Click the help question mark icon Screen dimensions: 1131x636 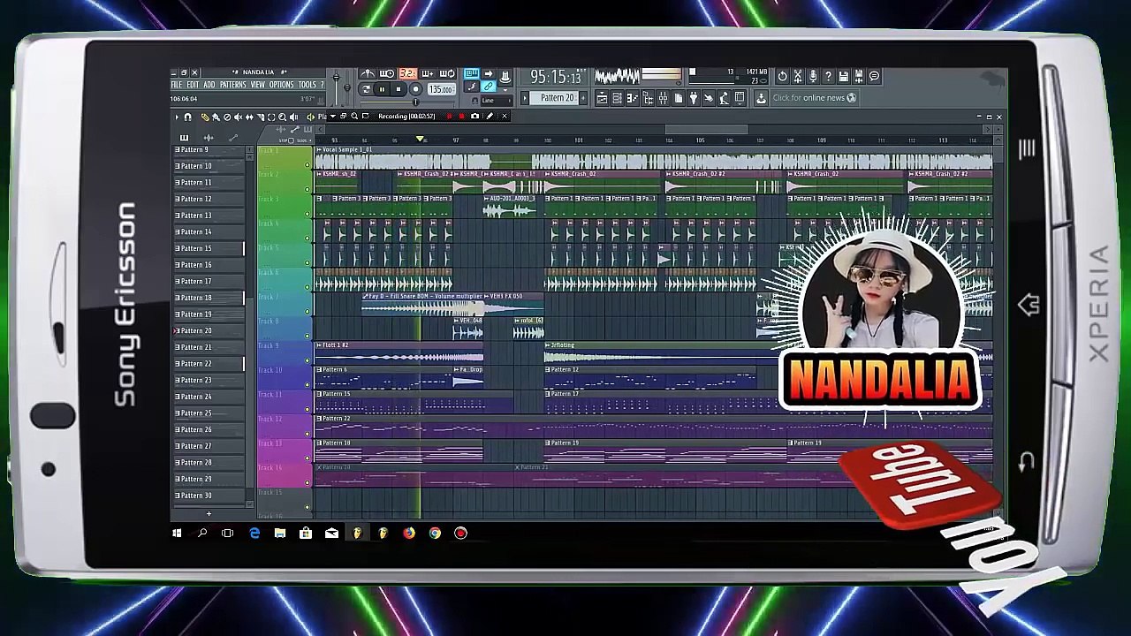[x=828, y=76]
